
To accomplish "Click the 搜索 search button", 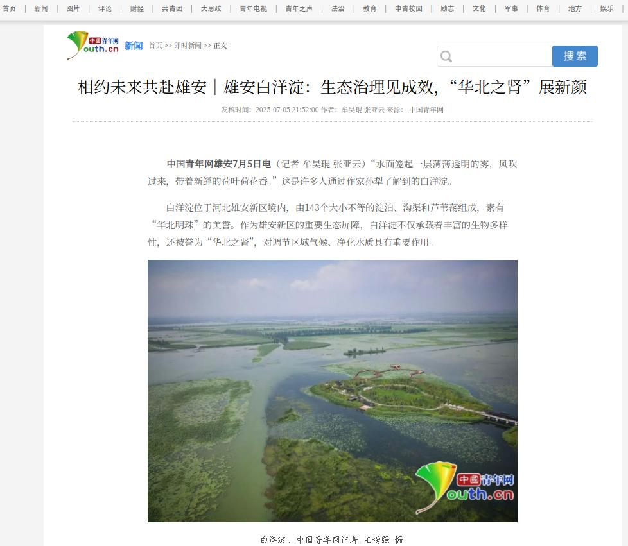I will tap(575, 56).
